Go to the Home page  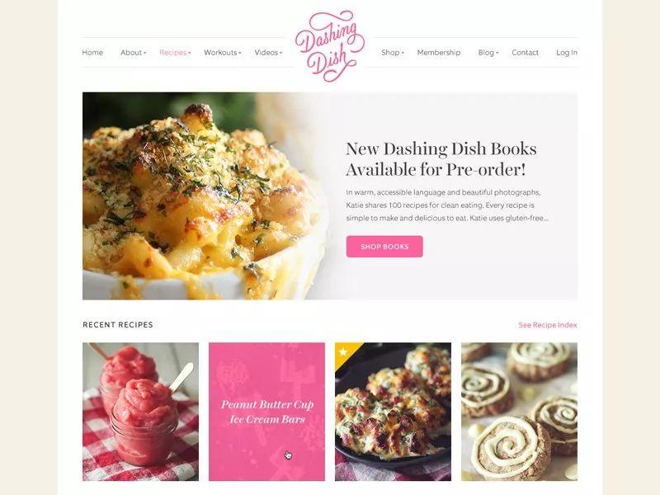point(92,53)
